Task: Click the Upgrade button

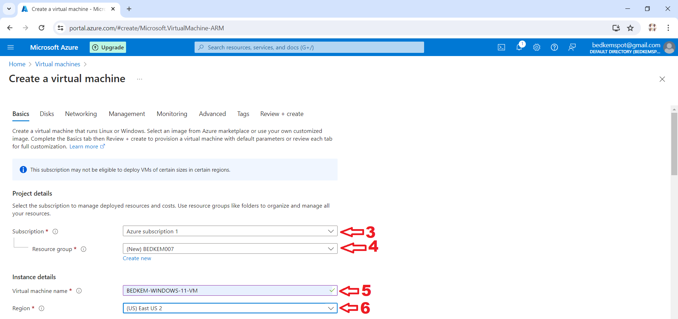Action: click(x=108, y=47)
